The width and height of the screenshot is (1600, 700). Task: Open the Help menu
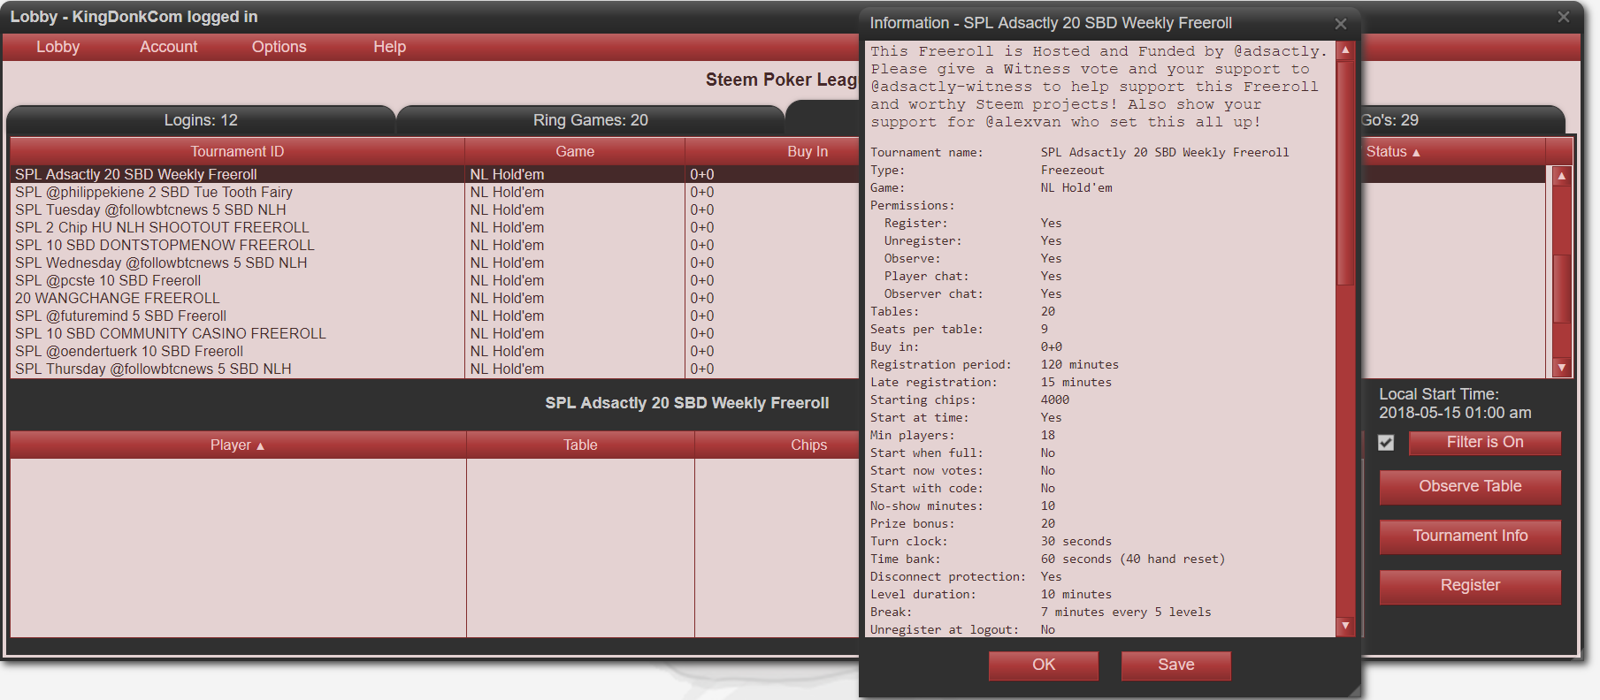coord(389,47)
